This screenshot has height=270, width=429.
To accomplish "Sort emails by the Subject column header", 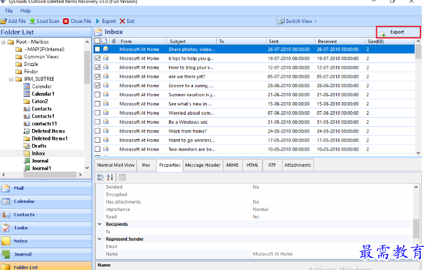I will (191, 41).
